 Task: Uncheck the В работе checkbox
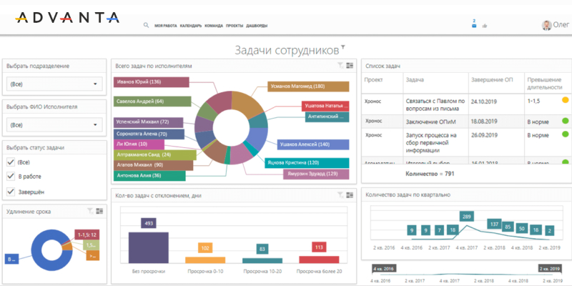11,177
